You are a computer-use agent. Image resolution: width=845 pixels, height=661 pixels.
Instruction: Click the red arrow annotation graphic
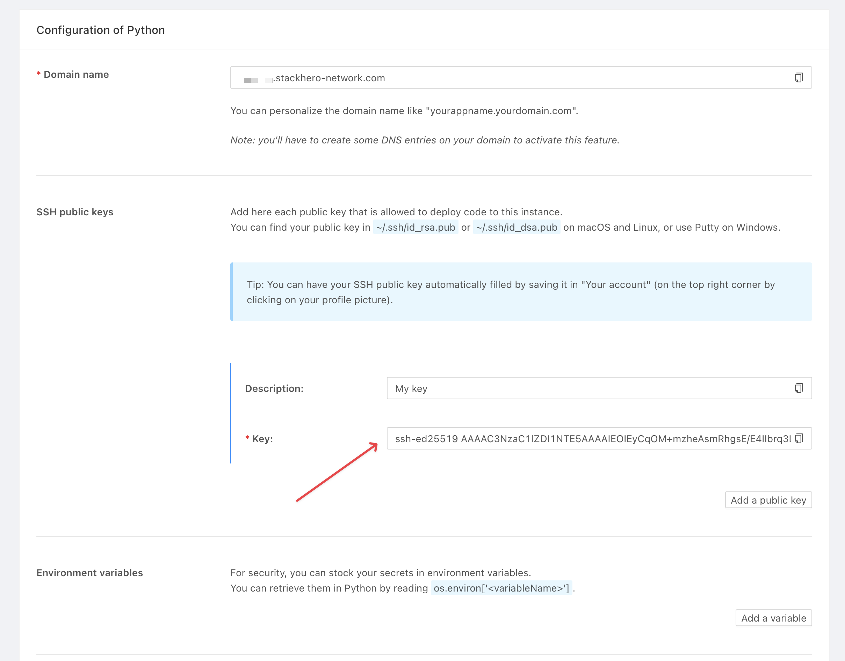[x=336, y=473]
